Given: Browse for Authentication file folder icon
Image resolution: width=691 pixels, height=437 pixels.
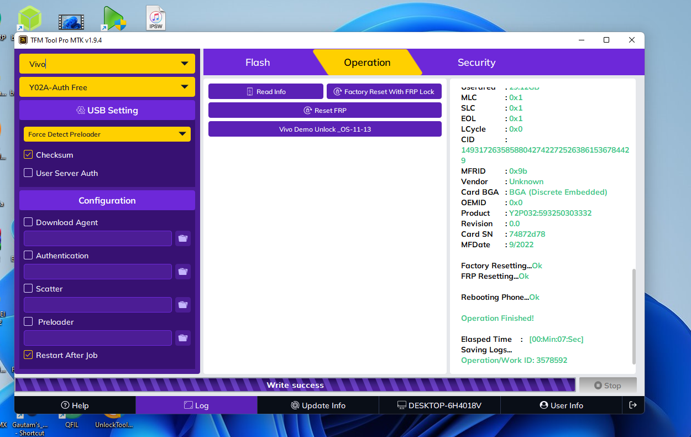Looking at the screenshot, I should pos(183,272).
